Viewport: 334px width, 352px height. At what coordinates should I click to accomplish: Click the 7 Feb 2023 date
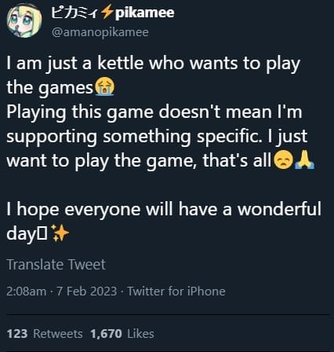(x=86, y=291)
